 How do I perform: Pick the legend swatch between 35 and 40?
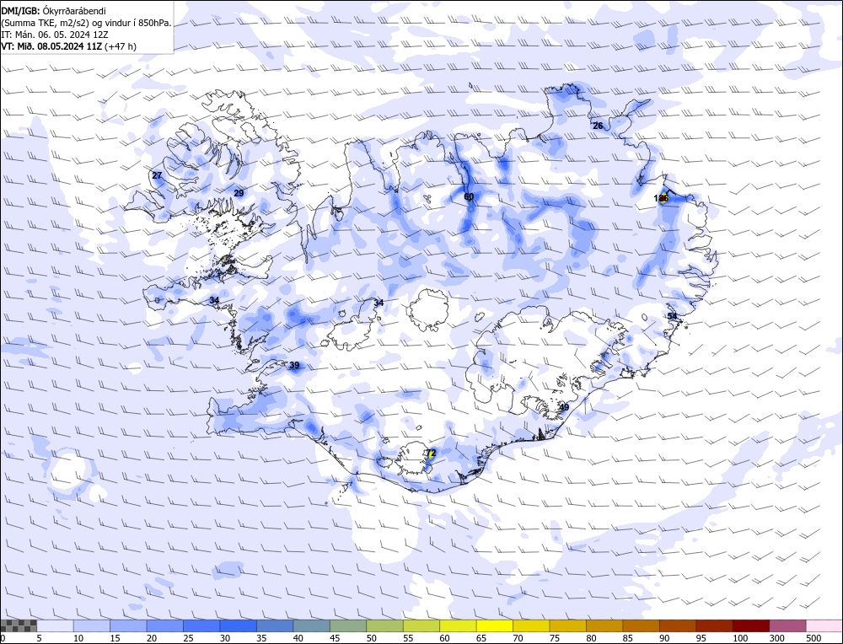coord(276,625)
